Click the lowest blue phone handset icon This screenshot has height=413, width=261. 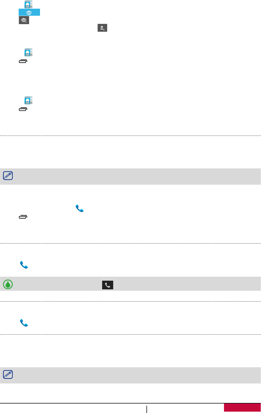coord(24,323)
